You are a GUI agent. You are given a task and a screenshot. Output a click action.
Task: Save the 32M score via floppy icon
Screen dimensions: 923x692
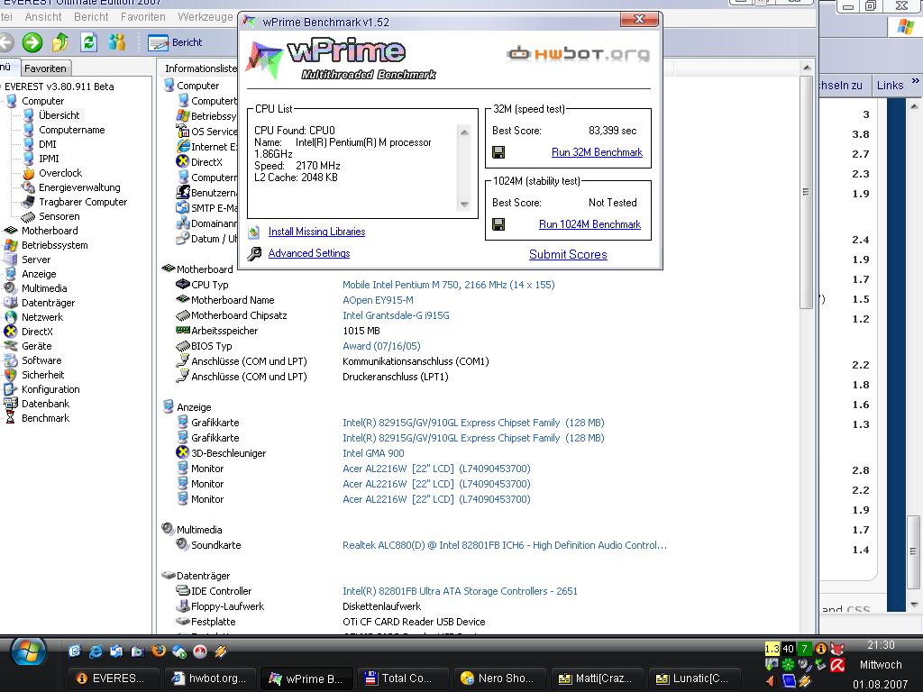498,153
